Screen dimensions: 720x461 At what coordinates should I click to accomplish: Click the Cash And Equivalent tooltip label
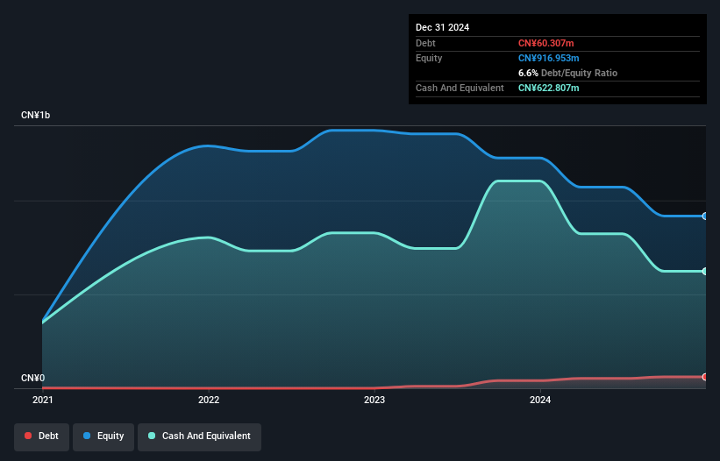(x=460, y=88)
